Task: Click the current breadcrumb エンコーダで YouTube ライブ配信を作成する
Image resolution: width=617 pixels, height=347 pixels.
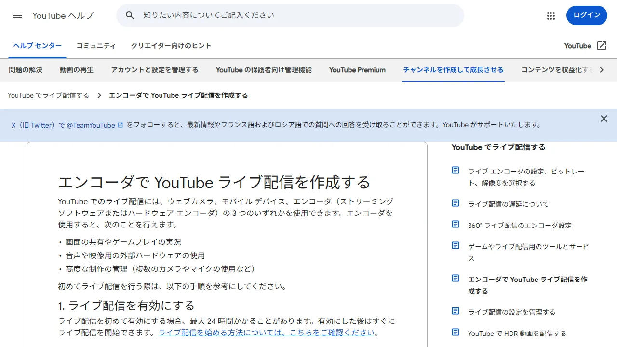Action: (x=178, y=95)
